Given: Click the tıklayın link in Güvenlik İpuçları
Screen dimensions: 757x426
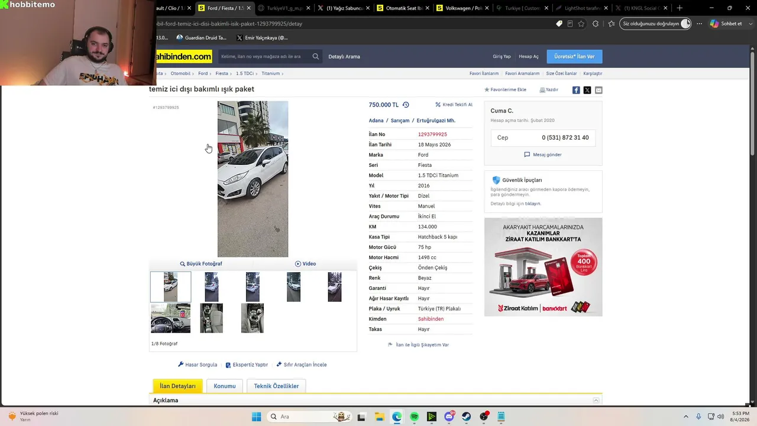Looking at the screenshot, I should tap(532, 204).
